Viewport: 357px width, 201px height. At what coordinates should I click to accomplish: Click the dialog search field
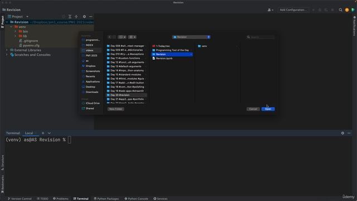click(x=260, y=37)
